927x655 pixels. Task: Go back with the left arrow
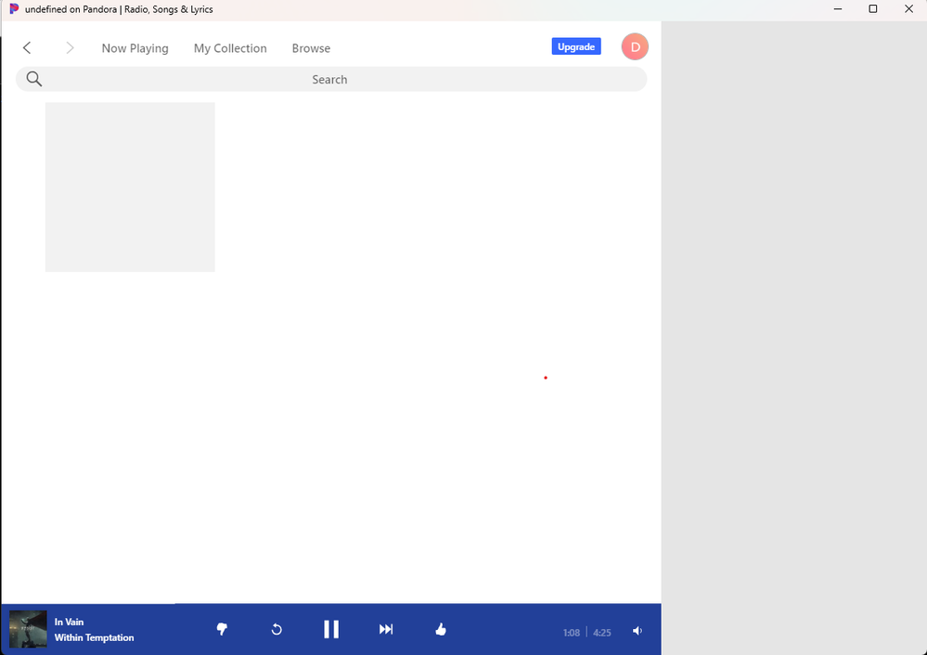(27, 47)
